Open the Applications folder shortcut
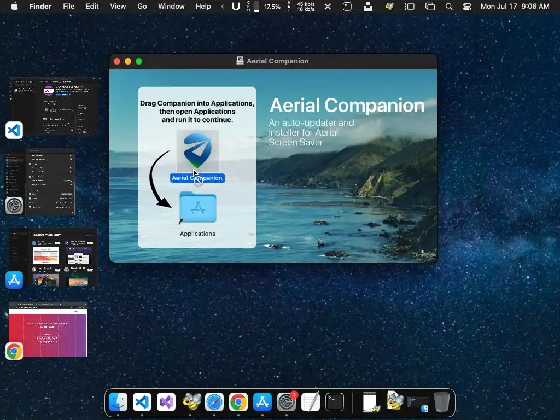 (197, 207)
